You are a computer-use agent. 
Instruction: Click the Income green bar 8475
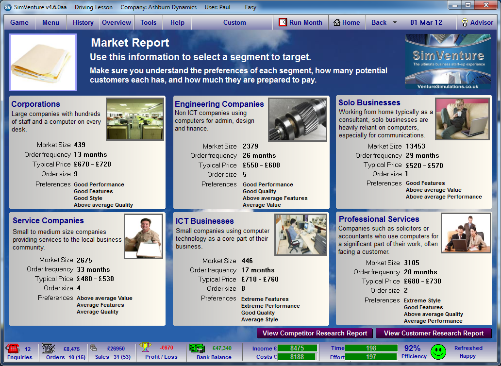[297, 348]
